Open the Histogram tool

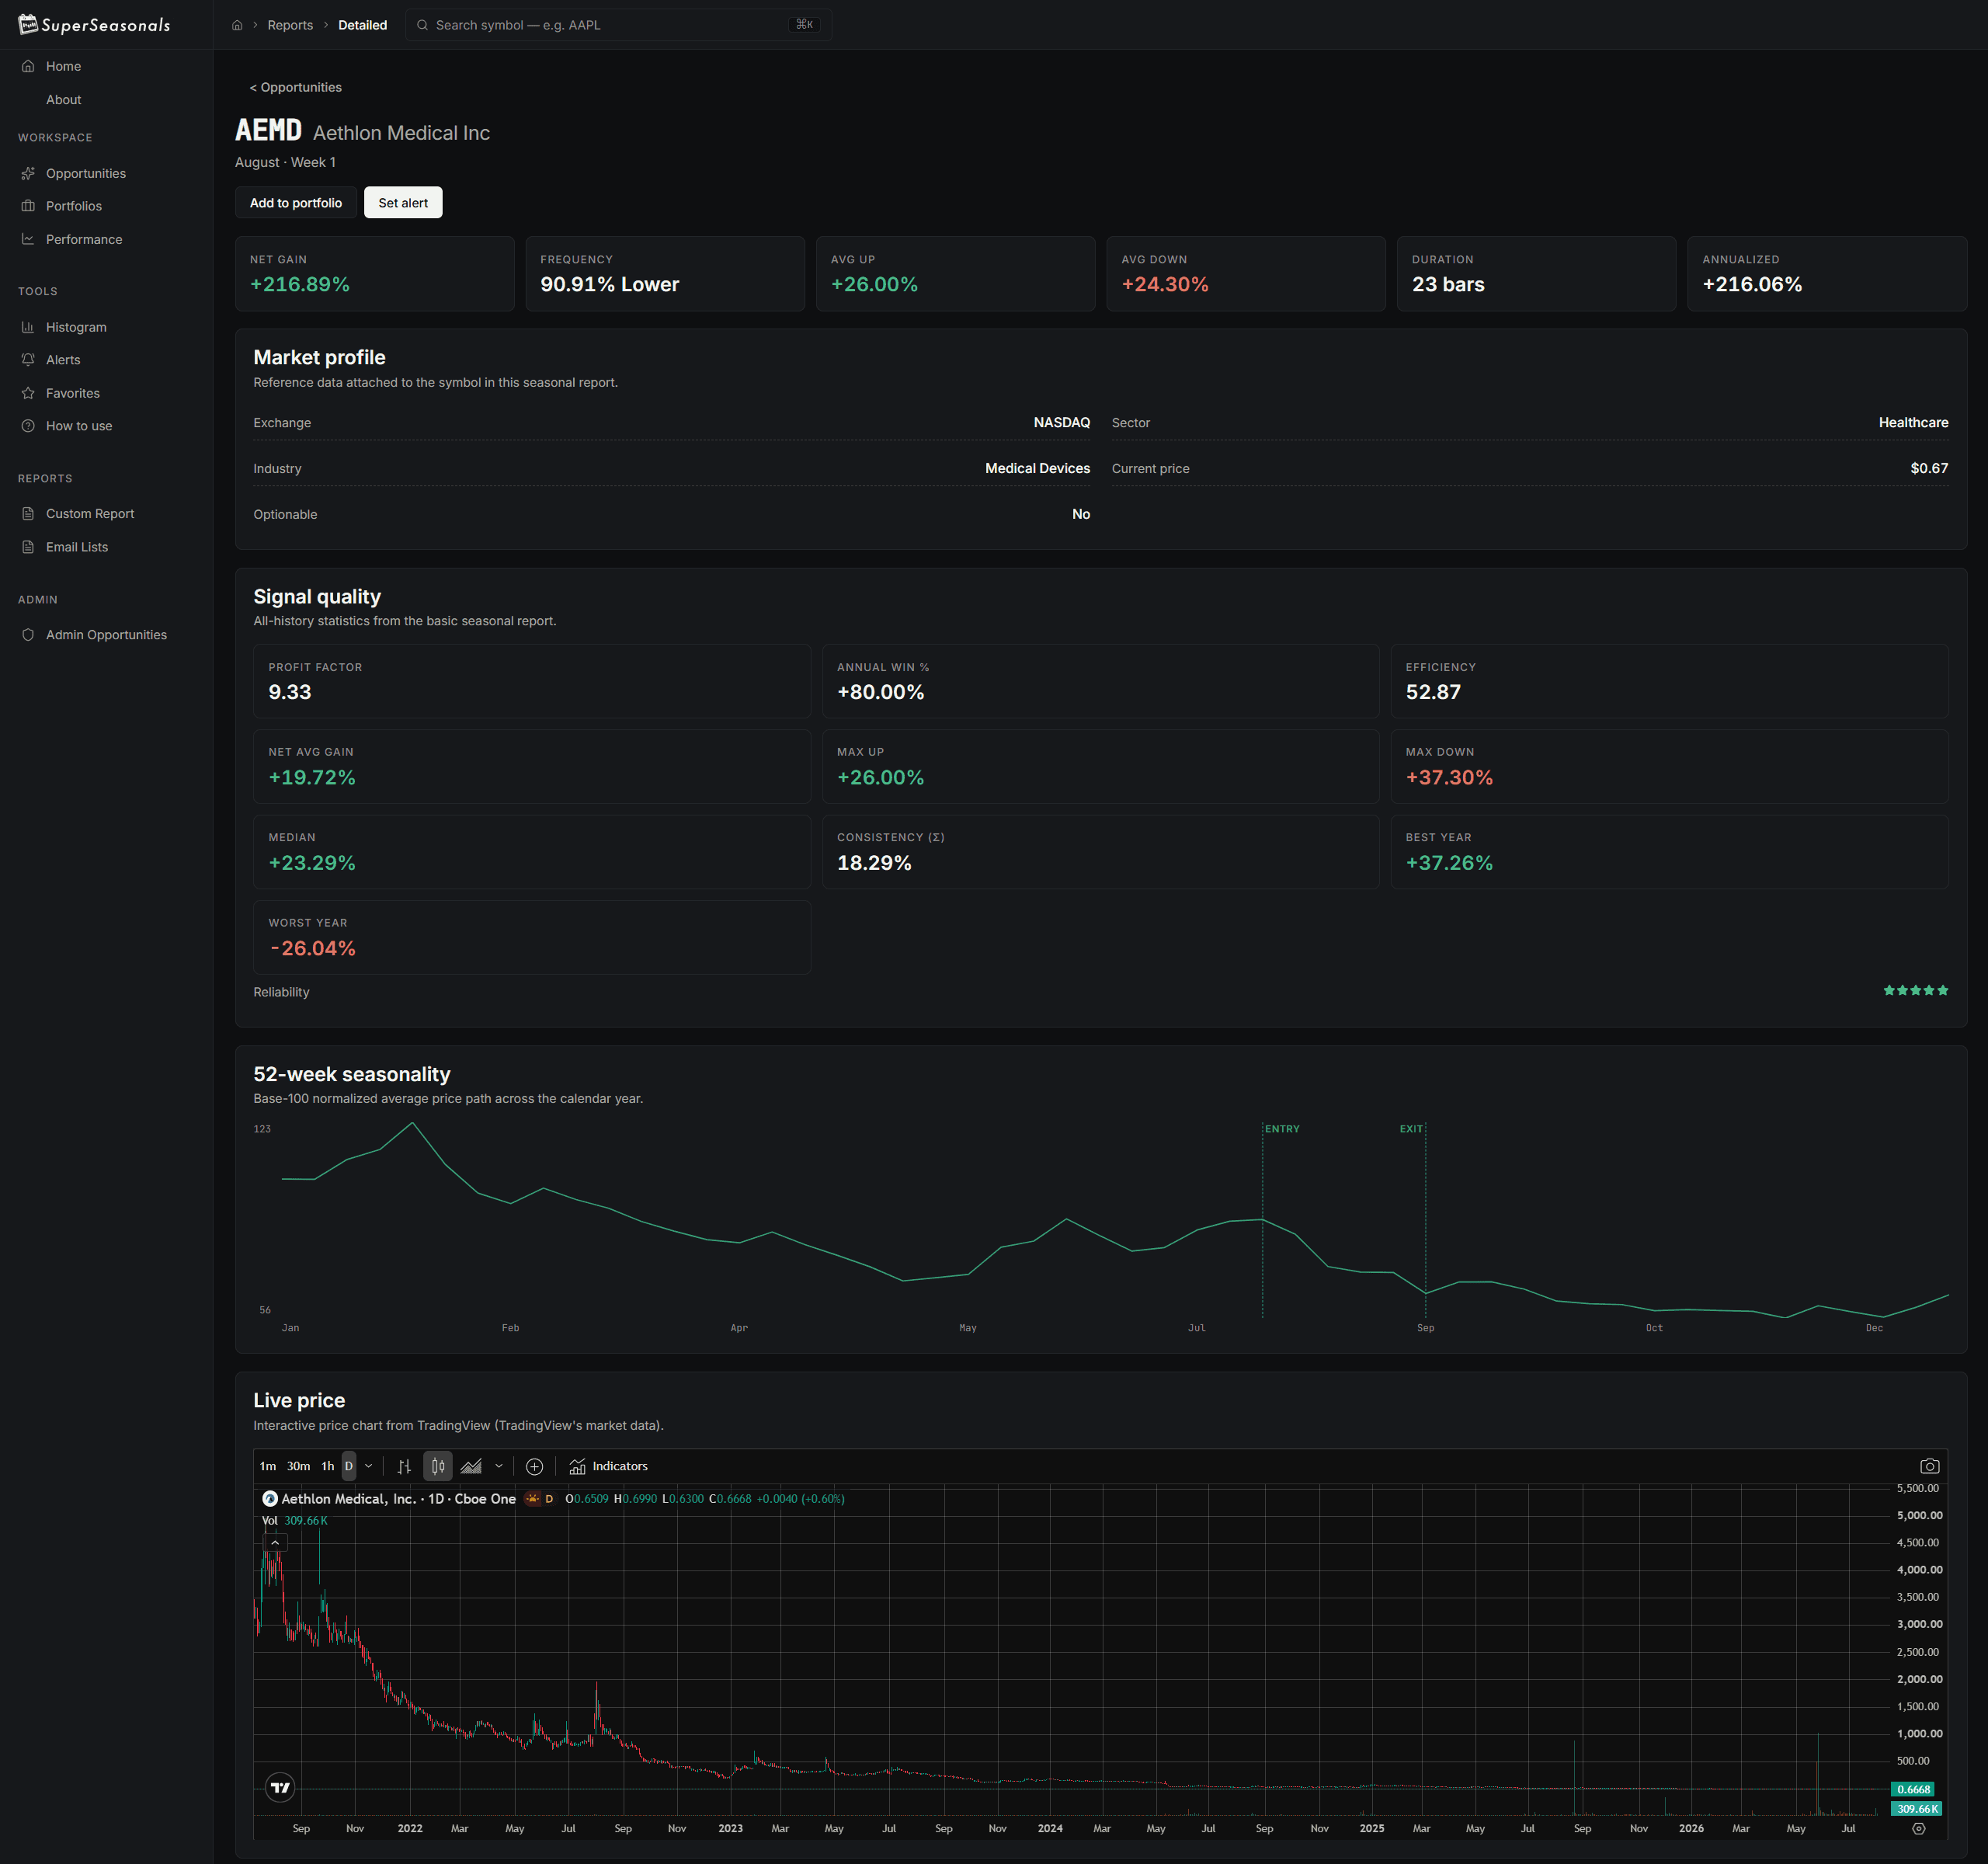pos(76,327)
